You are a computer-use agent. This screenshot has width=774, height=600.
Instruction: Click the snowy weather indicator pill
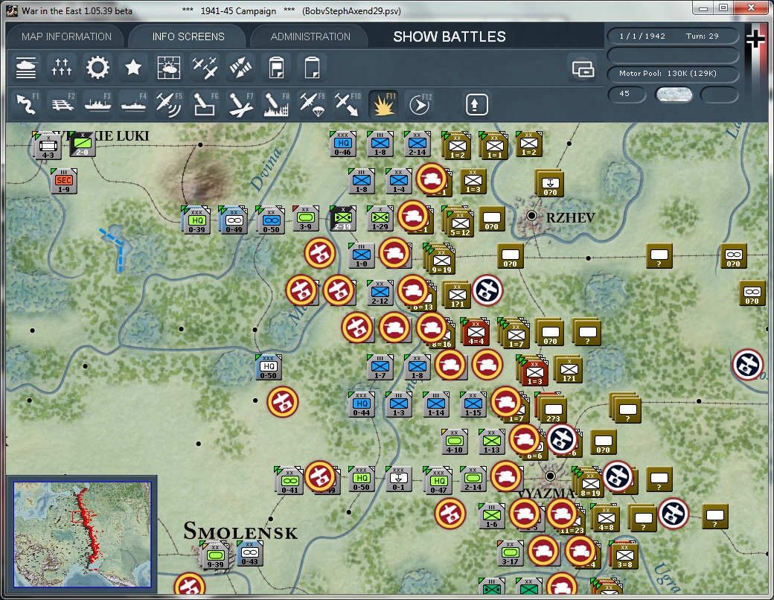click(x=674, y=95)
